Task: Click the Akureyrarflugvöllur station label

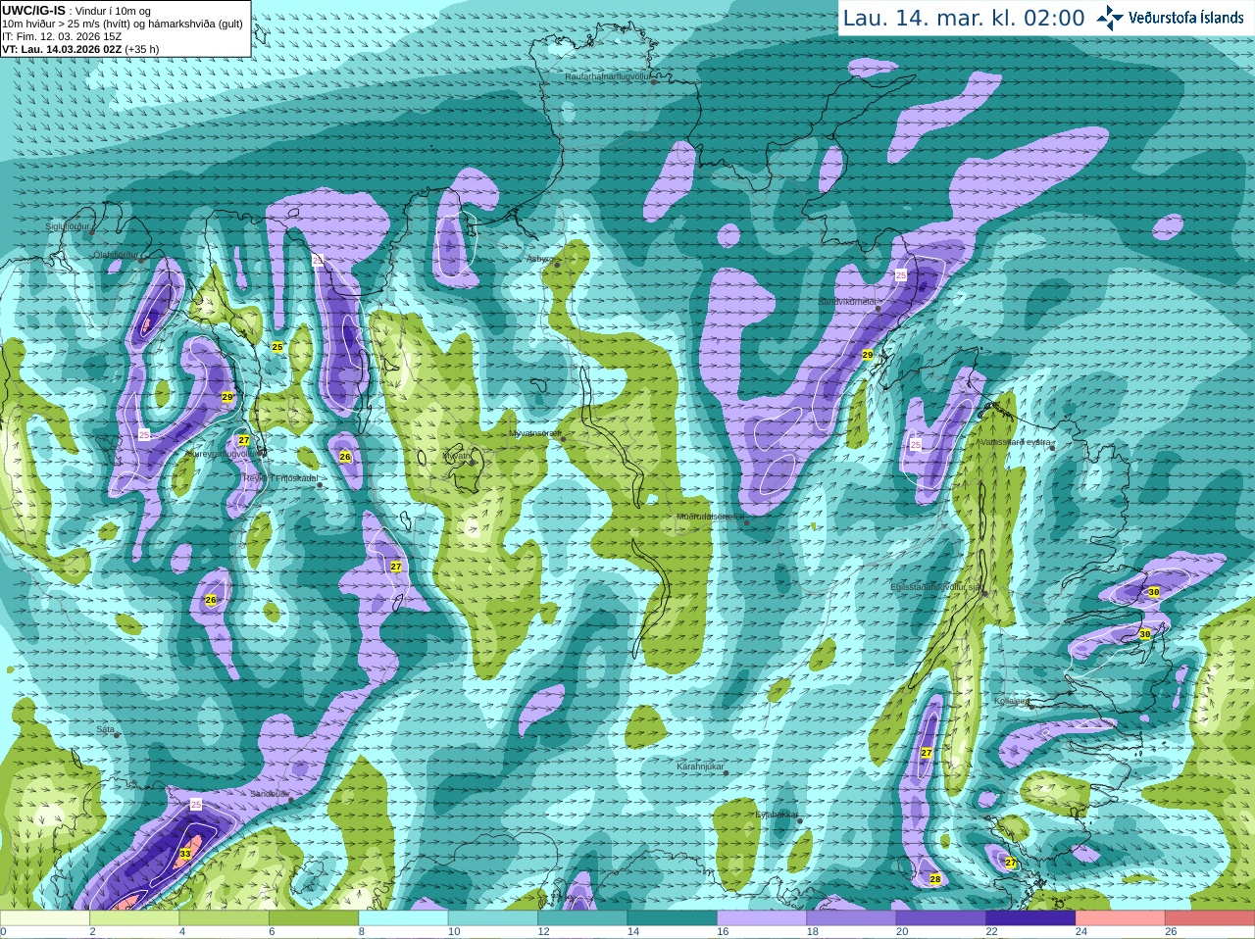Action: pyautogui.click(x=221, y=454)
